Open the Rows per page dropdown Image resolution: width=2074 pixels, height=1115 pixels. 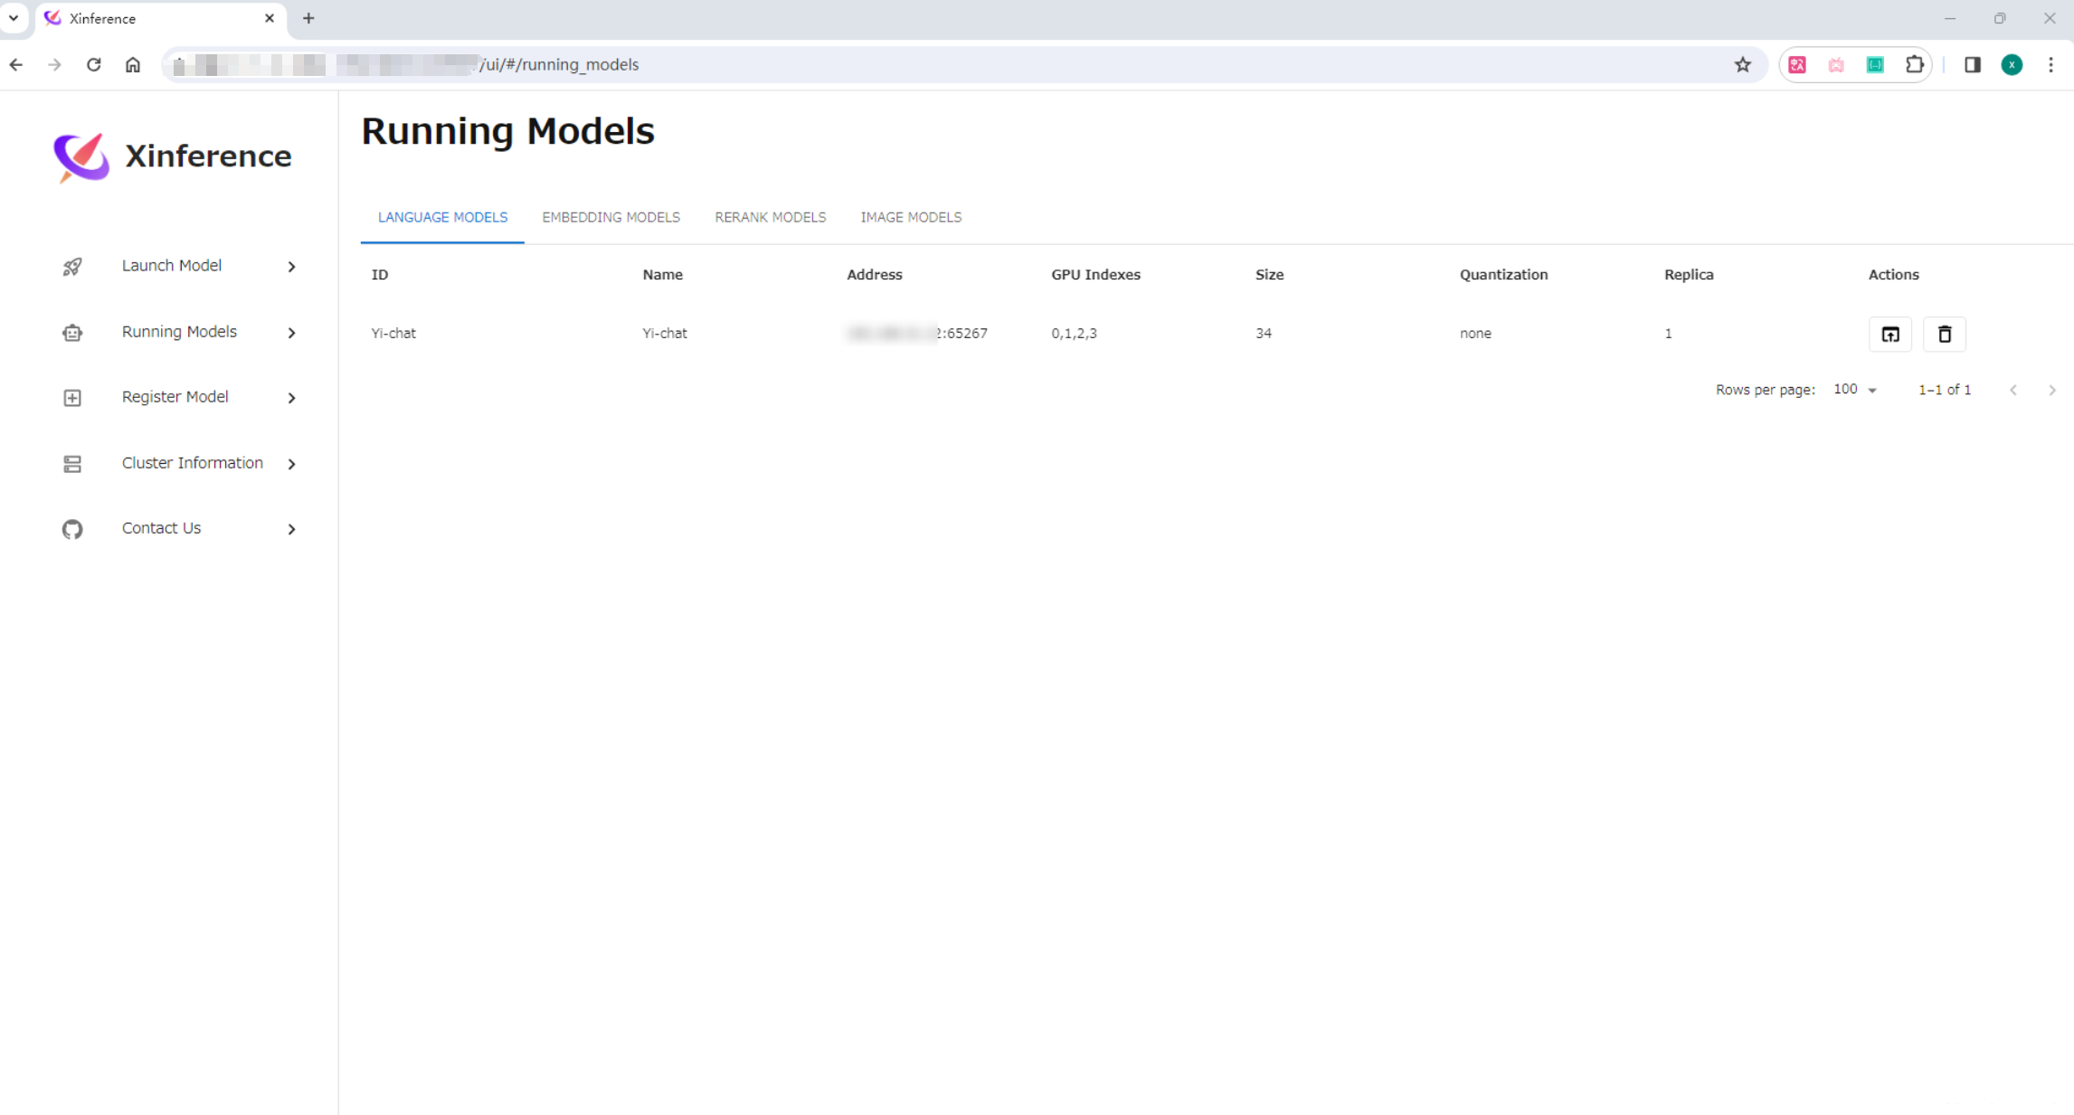tap(1855, 390)
